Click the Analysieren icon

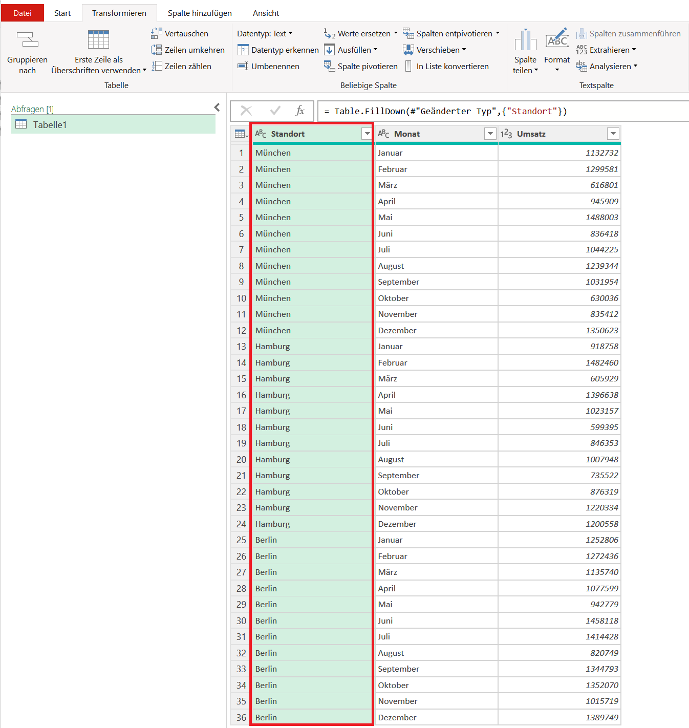tap(582, 66)
